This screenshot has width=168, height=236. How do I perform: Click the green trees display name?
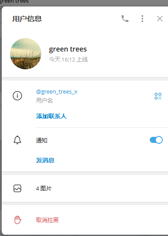[68, 49]
